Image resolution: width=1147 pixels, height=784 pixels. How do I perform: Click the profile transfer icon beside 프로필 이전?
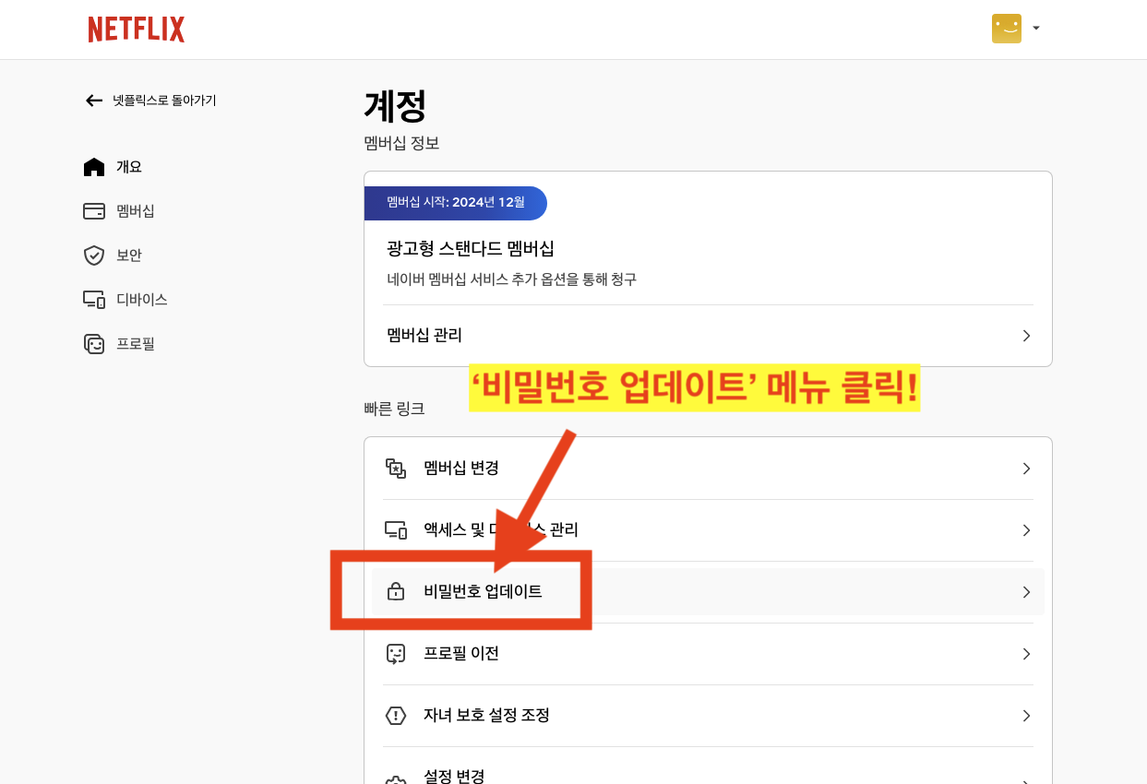(397, 653)
